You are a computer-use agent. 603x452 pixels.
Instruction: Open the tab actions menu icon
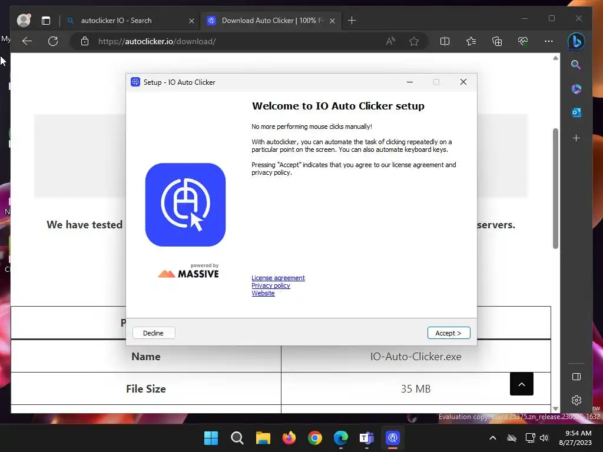[46, 21]
